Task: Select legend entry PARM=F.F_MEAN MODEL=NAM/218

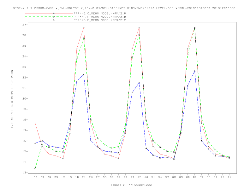Action: (x=100, y=17)
